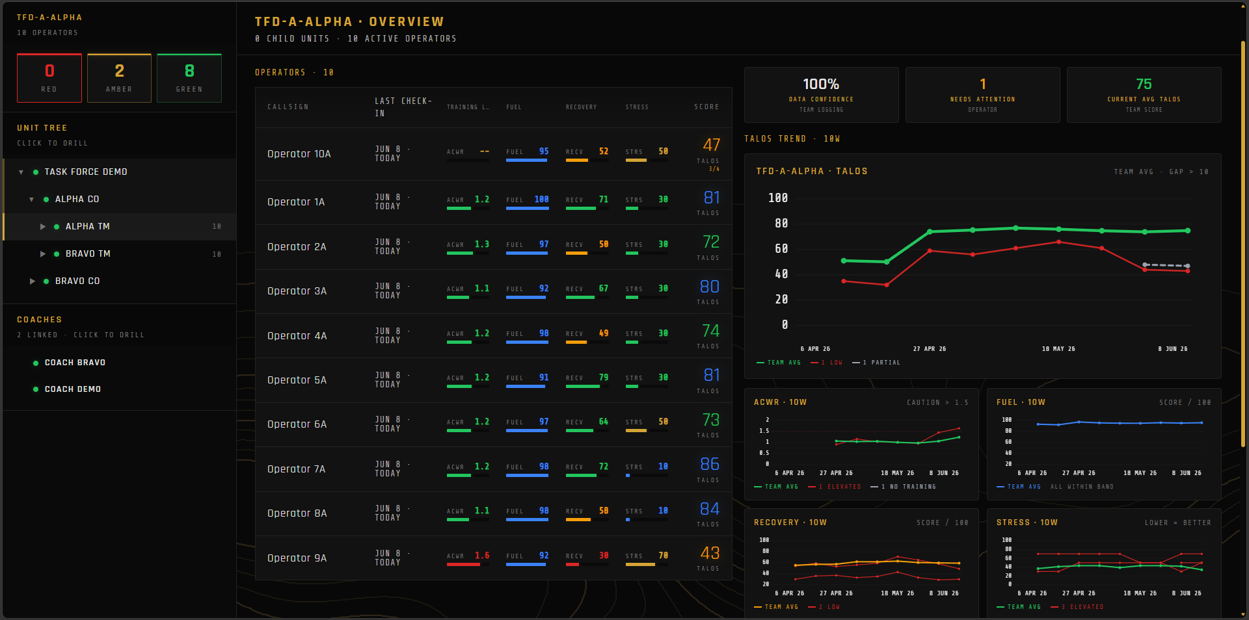
Task: Open the 1 Needs Attention card
Action: (x=982, y=95)
